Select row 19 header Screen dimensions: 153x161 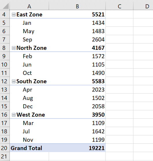pyautogui.click(x=5, y=140)
